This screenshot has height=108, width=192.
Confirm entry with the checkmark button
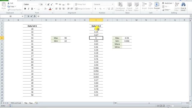coord(31,16)
